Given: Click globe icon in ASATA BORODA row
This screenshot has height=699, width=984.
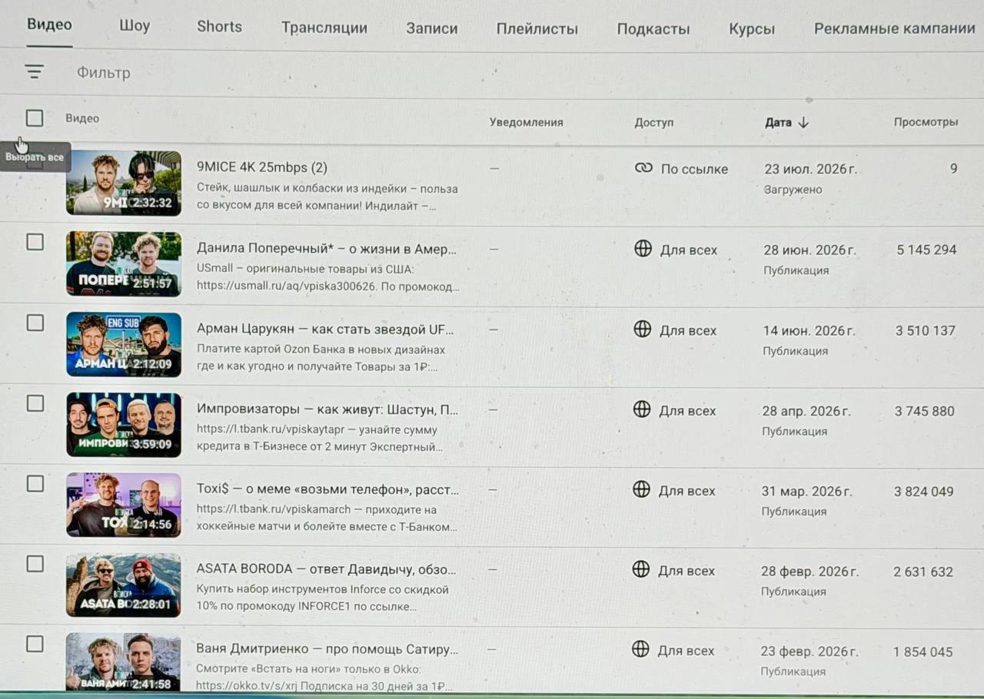Looking at the screenshot, I should [640, 569].
